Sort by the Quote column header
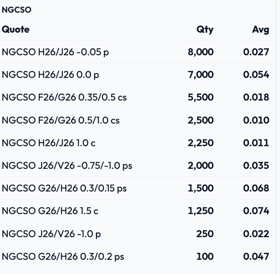 (16, 29)
